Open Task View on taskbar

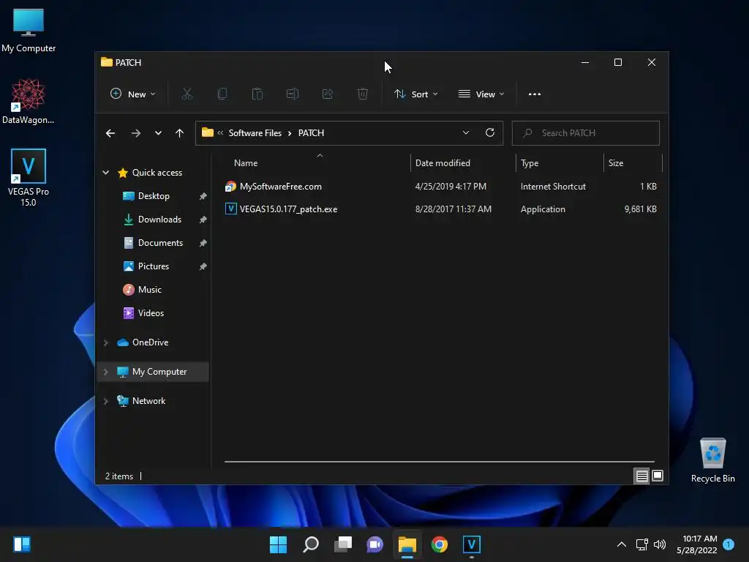343,544
